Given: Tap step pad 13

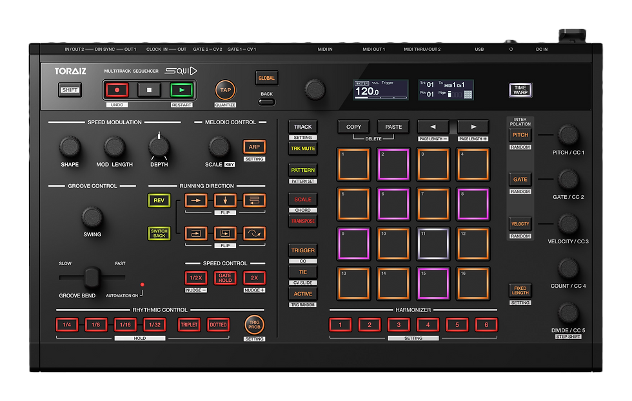Looking at the screenshot, I should [353, 284].
